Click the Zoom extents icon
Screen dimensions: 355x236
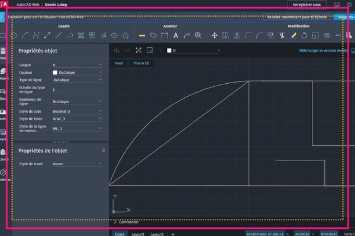pos(138,50)
